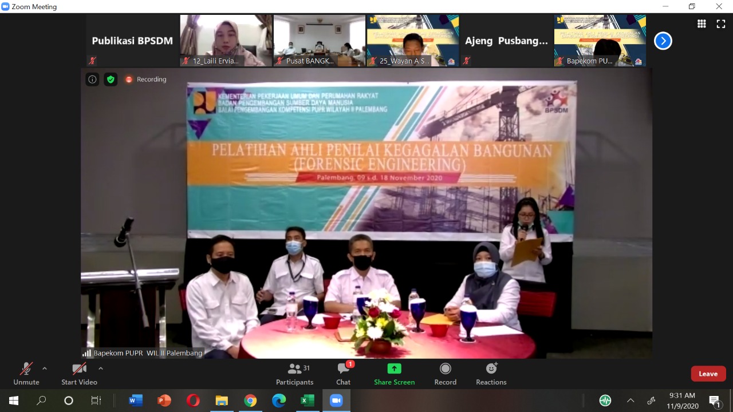This screenshot has height=412, width=733.
Task: Open File Explorer from taskbar
Action: click(222, 401)
